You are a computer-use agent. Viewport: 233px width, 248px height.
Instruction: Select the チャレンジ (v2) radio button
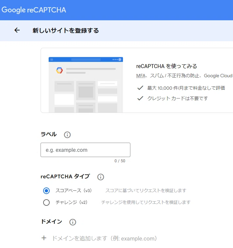tap(46, 203)
